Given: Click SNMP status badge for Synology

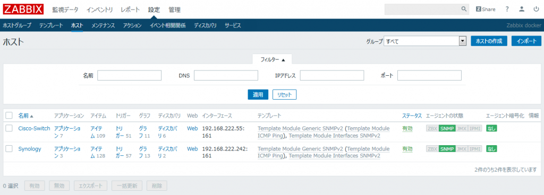Looking at the screenshot, I should (447, 149).
